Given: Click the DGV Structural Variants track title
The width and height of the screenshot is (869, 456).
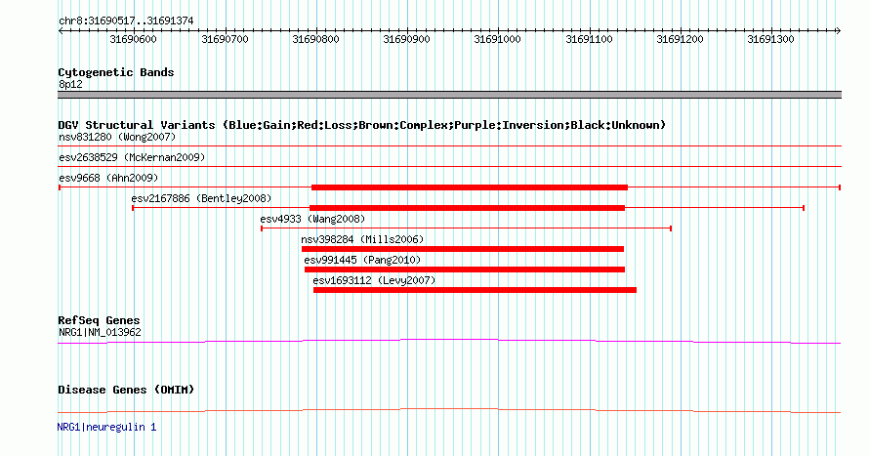Looking at the screenshot, I should [x=361, y=125].
